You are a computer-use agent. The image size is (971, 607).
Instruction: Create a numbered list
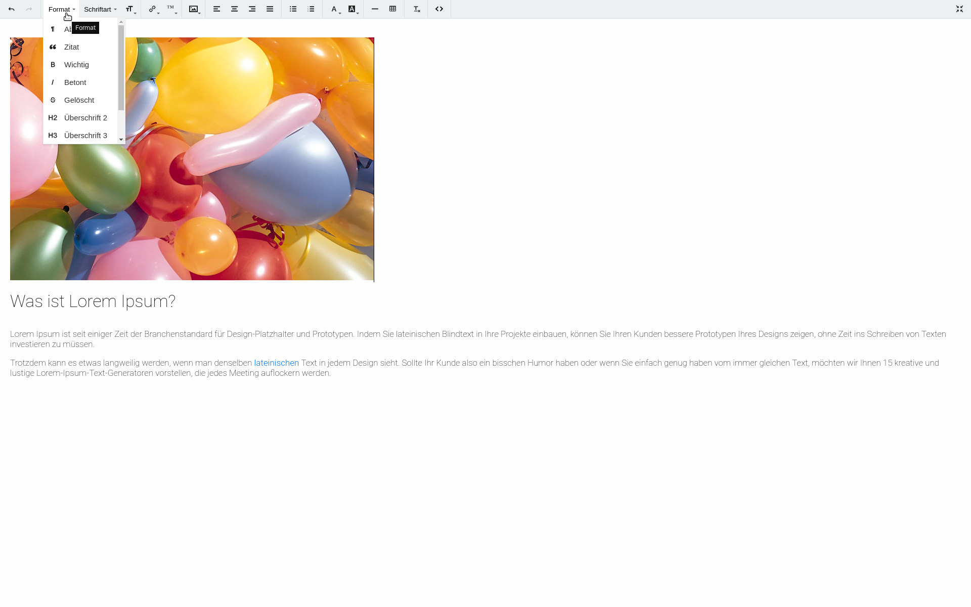coord(311,9)
